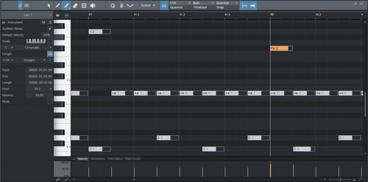Select the Velocity automation tab

coord(82,159)
